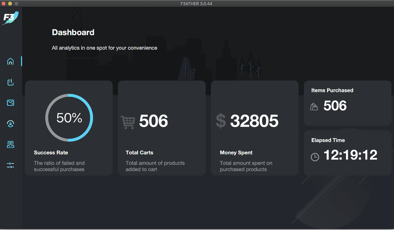Click the Items Purchased card title
Image resolution: width=394 pixels, height=230 pixels.
pos(332,90)
